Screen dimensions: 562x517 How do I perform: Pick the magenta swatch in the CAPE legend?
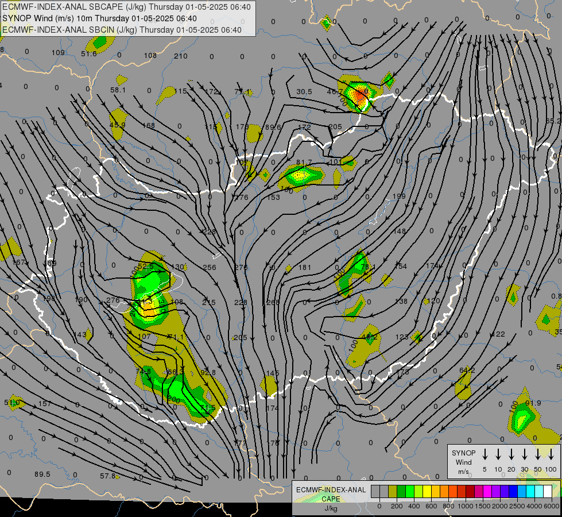coord(487,491)
